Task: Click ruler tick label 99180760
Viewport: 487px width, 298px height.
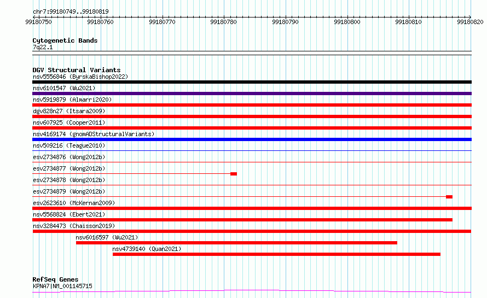Action: tap(100, 22)
